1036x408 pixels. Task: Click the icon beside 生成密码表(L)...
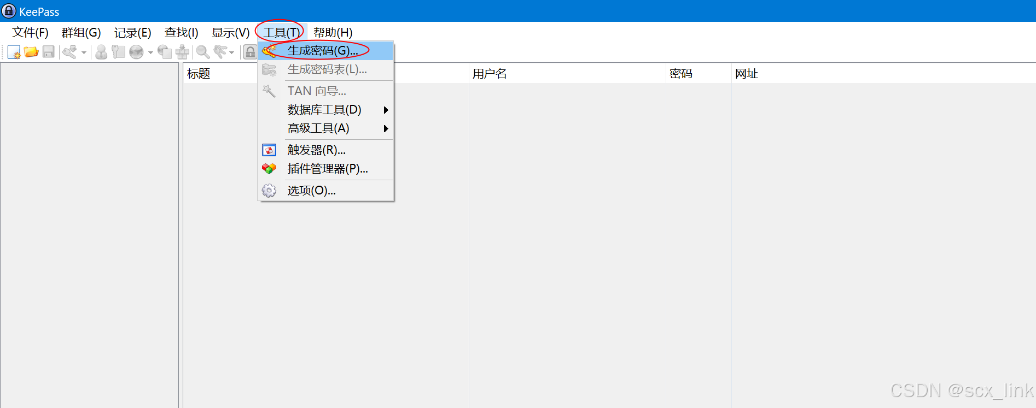click(269, 70)
